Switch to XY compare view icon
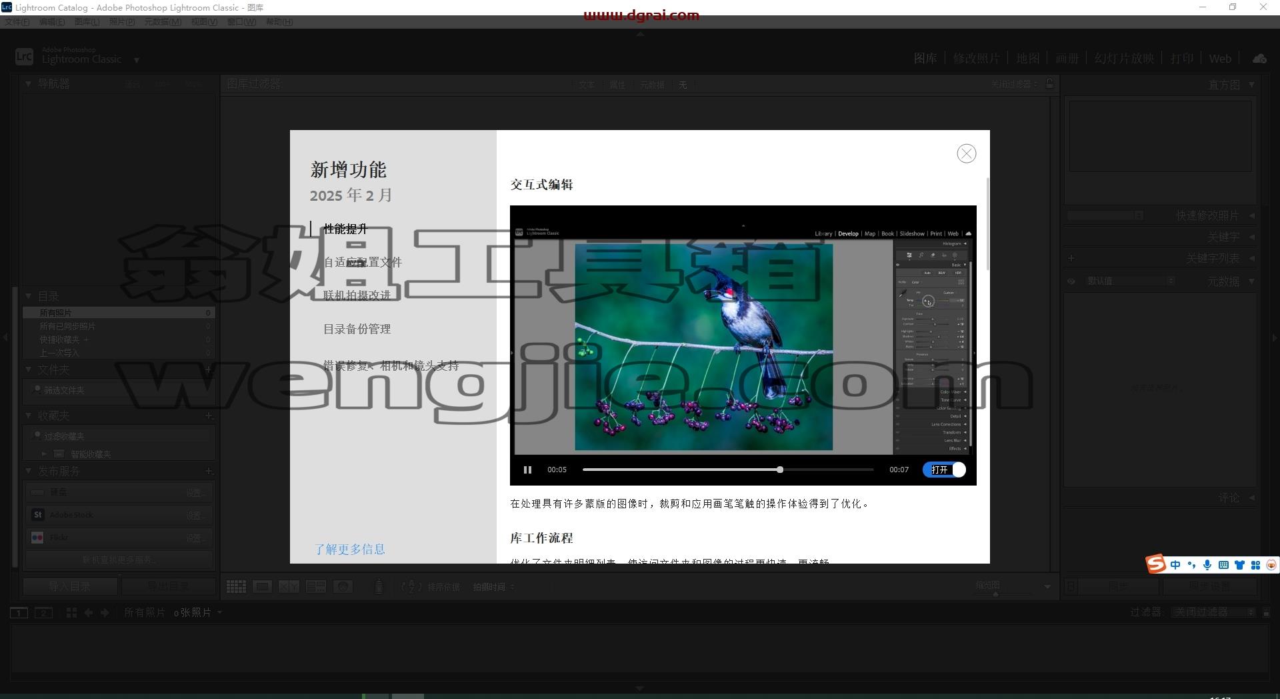The height and width of the screenshot is (699, 1280). click(x=289, y=587)
